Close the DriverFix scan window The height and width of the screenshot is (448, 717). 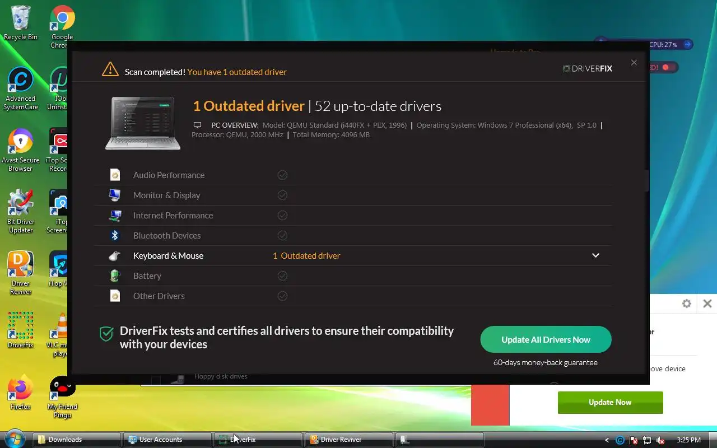click(634, 63)
